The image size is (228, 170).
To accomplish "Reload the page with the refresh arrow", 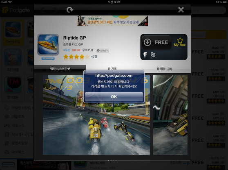I will click(x=70, y=10).
